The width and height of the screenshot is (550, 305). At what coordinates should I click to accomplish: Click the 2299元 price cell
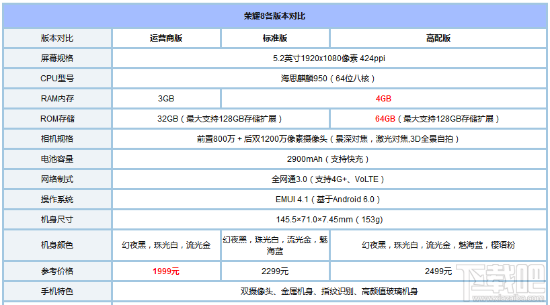click(x=275, y=271)
